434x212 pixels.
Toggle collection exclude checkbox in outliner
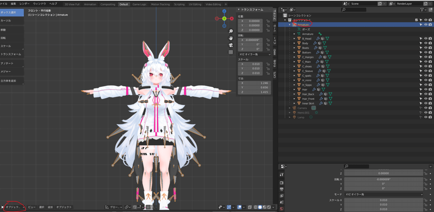tap(417, 20)
